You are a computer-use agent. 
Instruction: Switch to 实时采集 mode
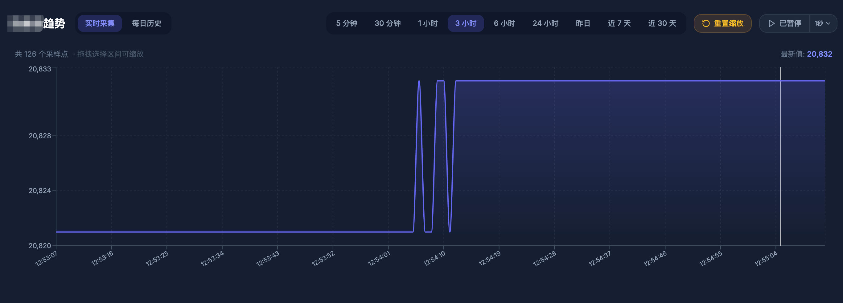[x=100, y=23]
